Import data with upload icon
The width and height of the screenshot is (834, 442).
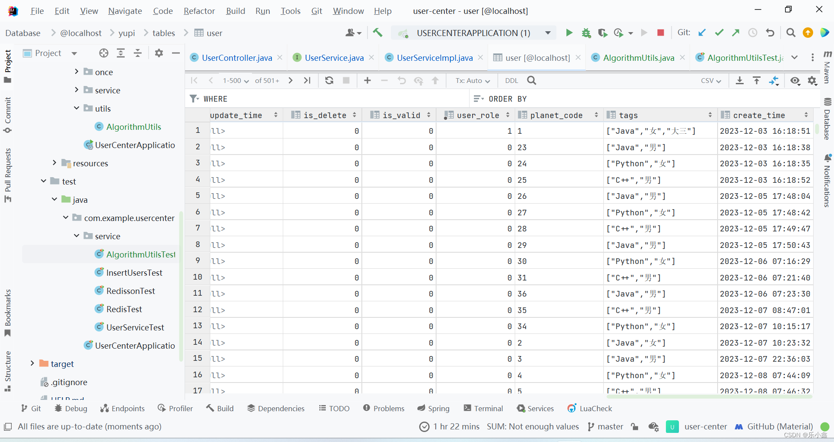757,80
